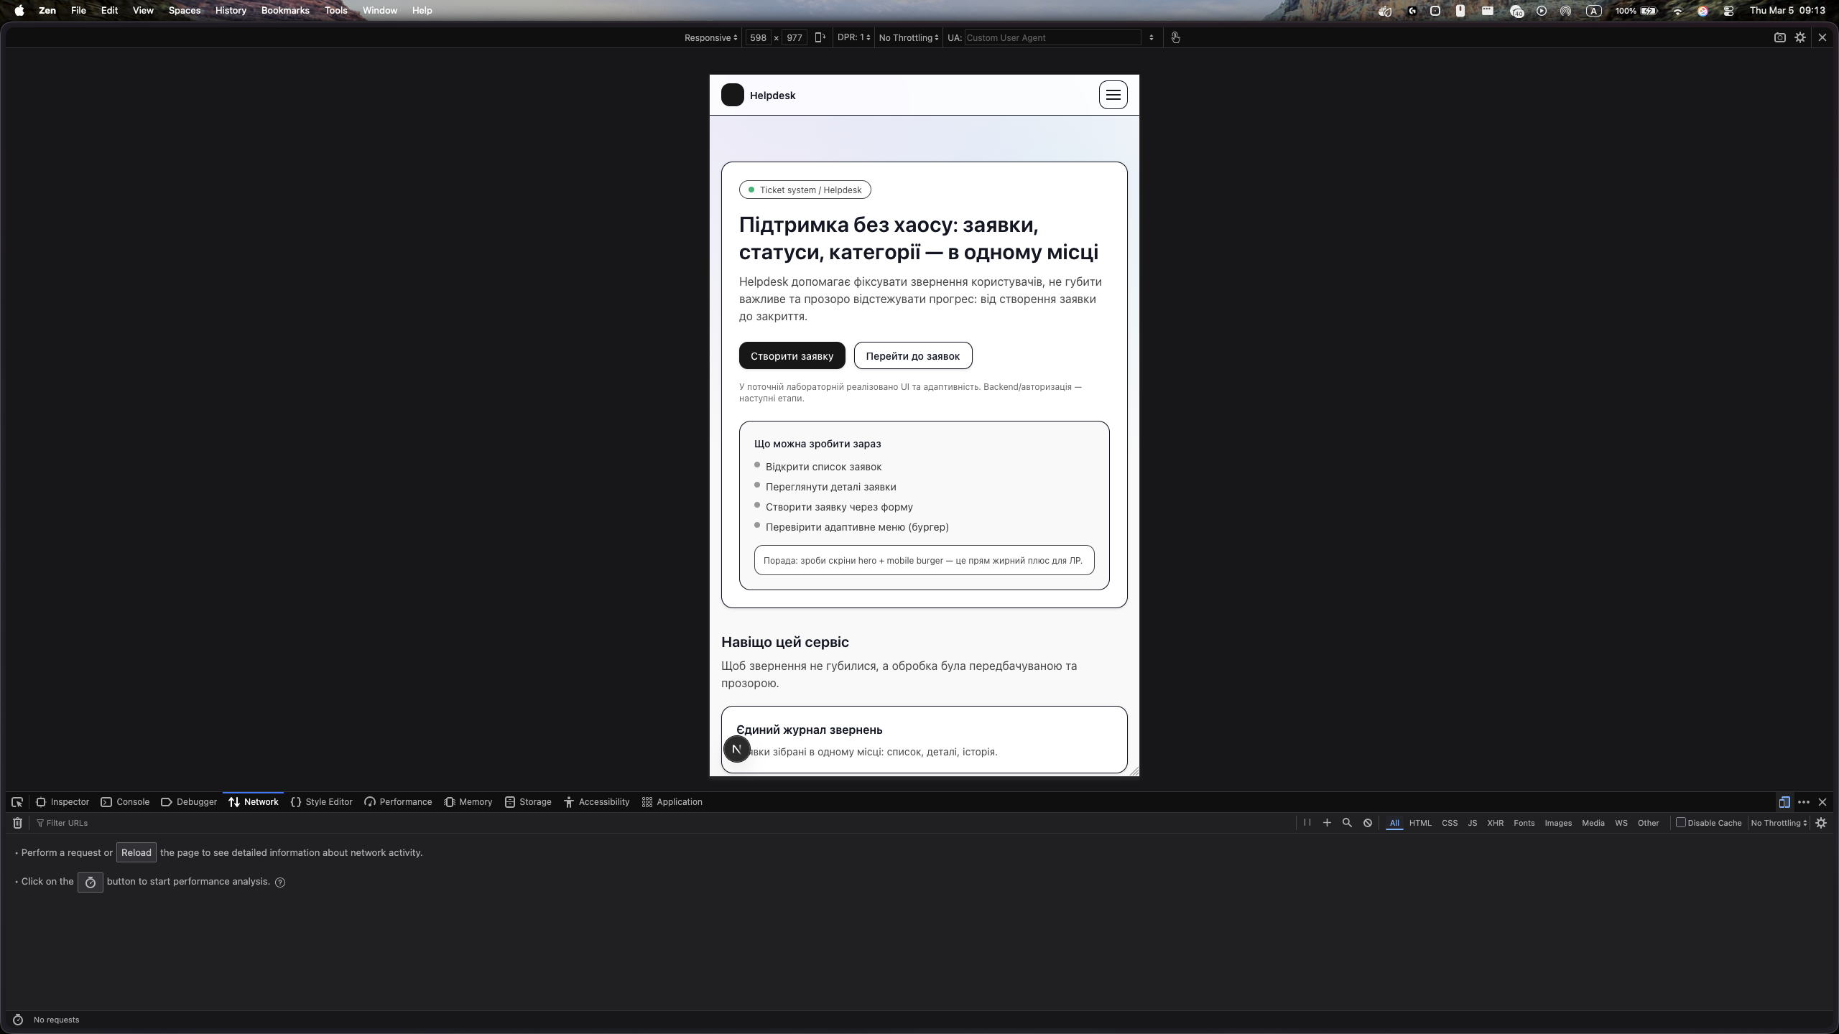Click the viewport height field 977
This screenshot has width=1839, height=1034.
[x=795, y=37]
